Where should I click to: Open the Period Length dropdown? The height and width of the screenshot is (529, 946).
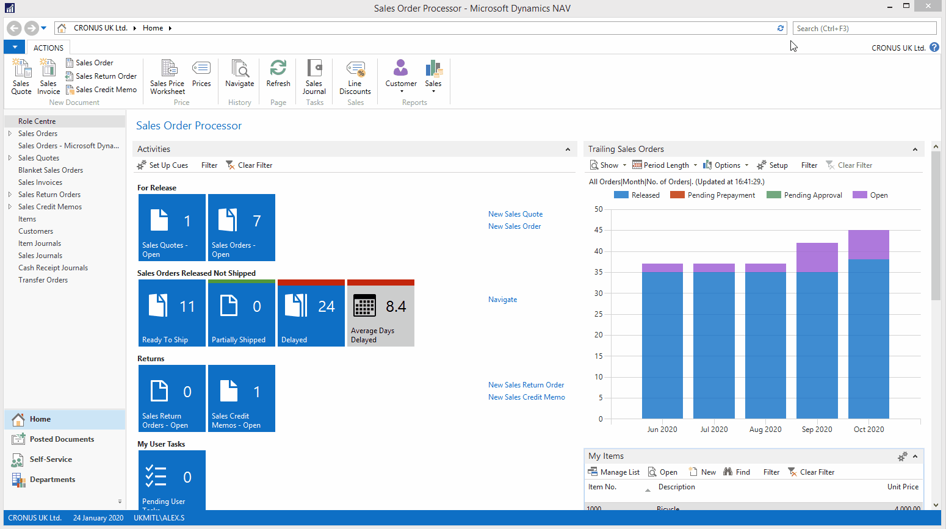click(665, 165)
